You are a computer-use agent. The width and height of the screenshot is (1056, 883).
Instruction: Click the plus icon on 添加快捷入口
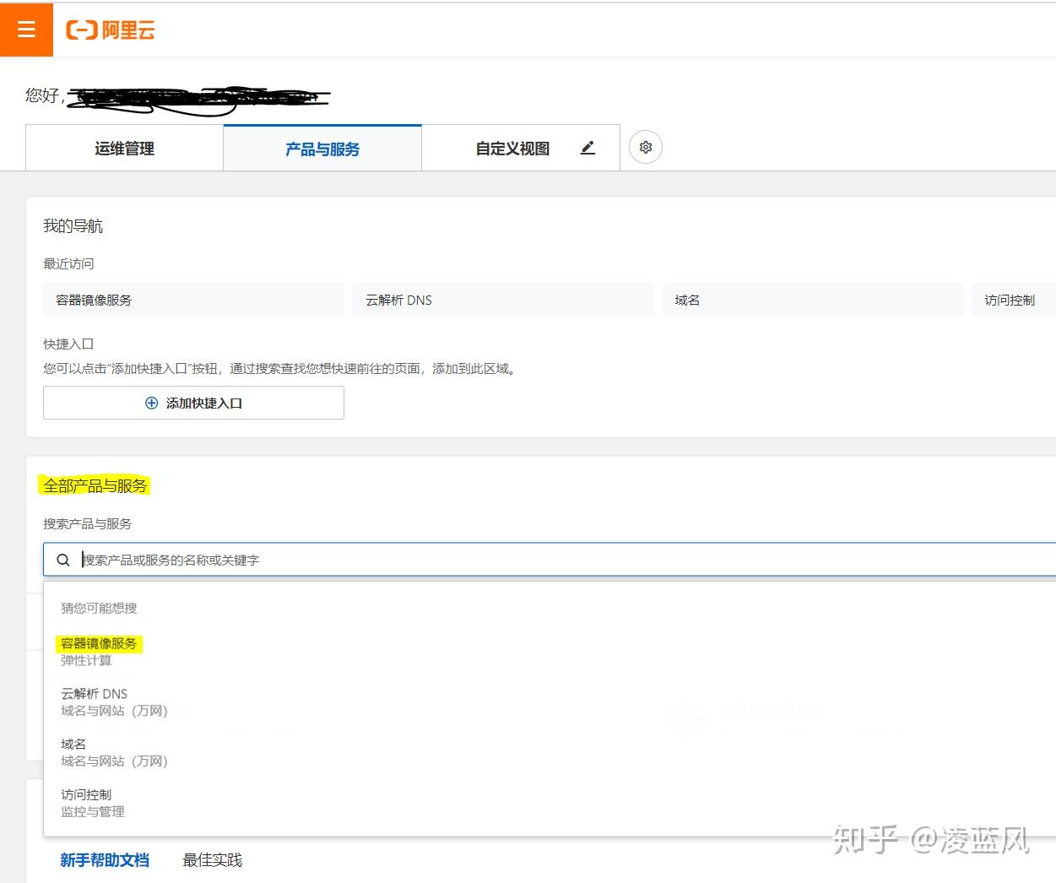pyautogui.click(x=150, y=403)
